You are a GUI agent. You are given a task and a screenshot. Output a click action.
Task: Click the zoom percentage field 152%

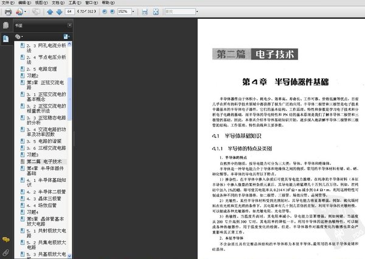[124, 12]
